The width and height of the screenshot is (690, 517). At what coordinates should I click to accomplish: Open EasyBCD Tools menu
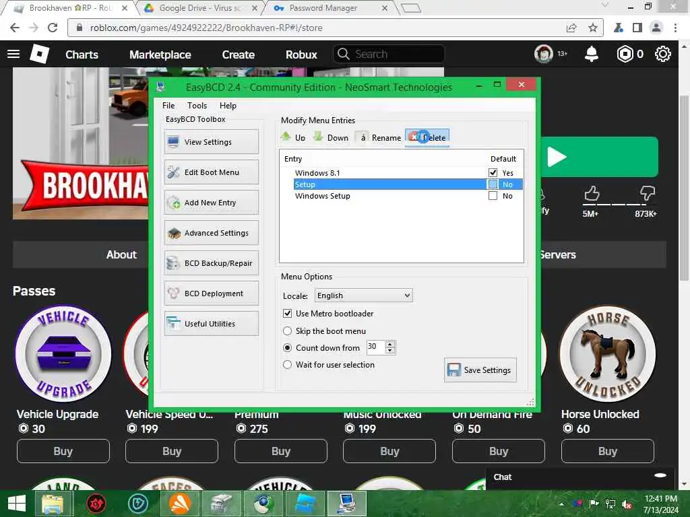197,106
